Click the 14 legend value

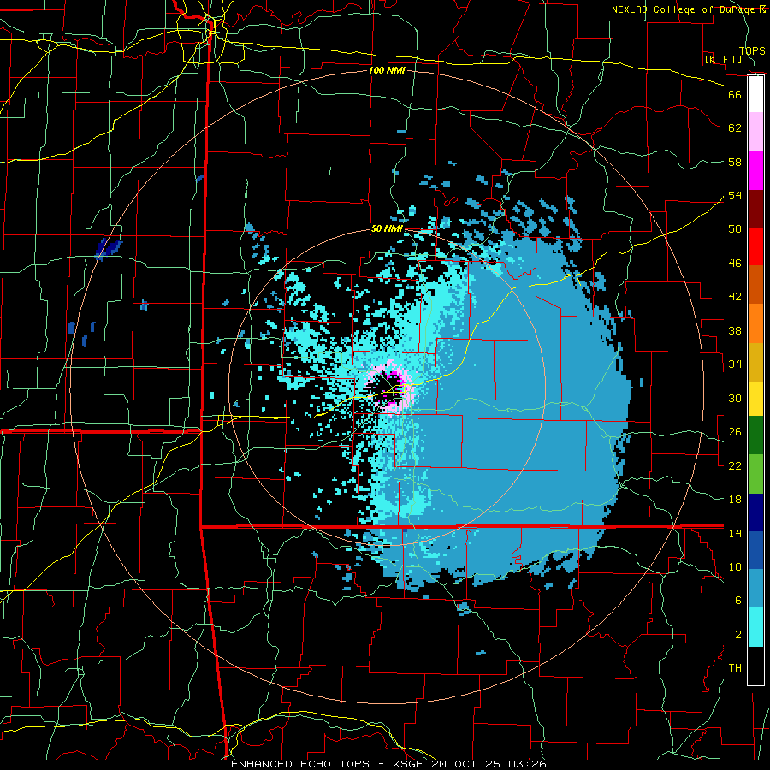click(x=735, y=533)
